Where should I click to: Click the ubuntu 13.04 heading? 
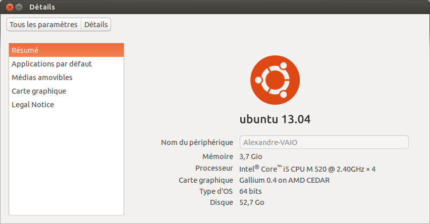[x=275, y=119]
